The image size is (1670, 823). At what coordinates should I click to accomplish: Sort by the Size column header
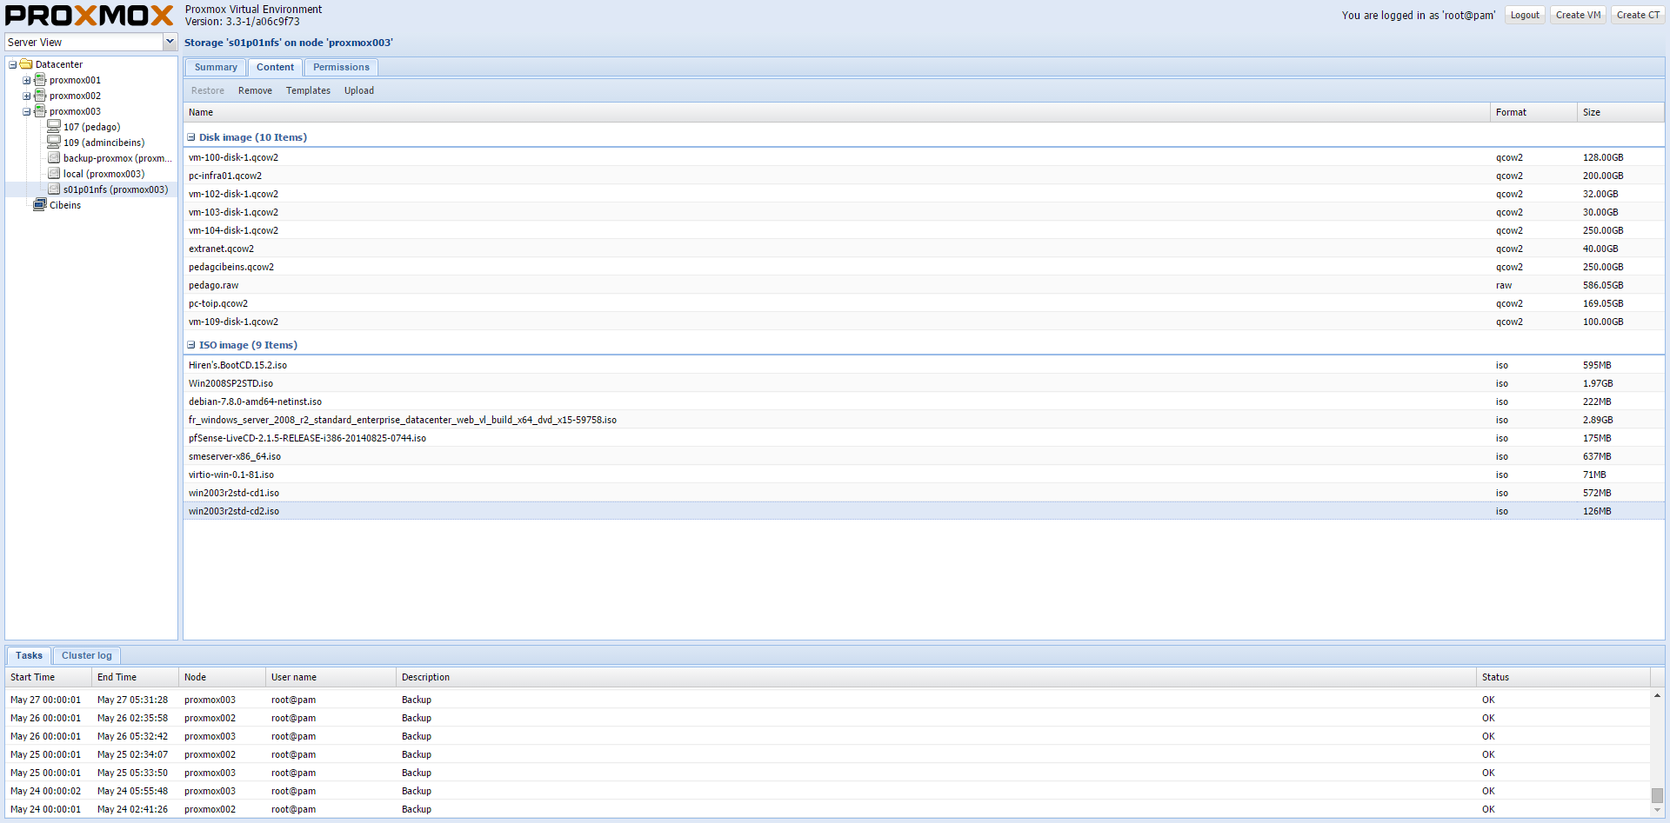coord(1620,112)
